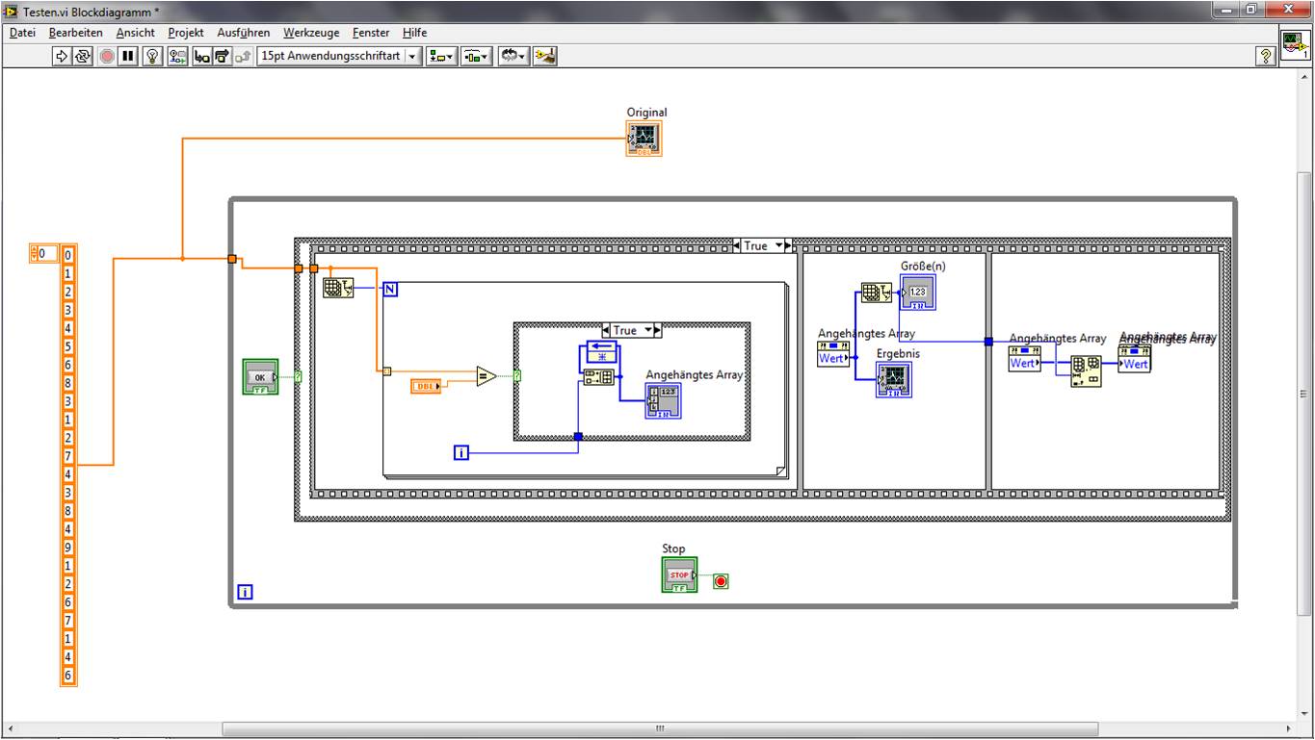Open the font selection dropdown
This screenshot has height=740, width=1315.
pos(413,57)
